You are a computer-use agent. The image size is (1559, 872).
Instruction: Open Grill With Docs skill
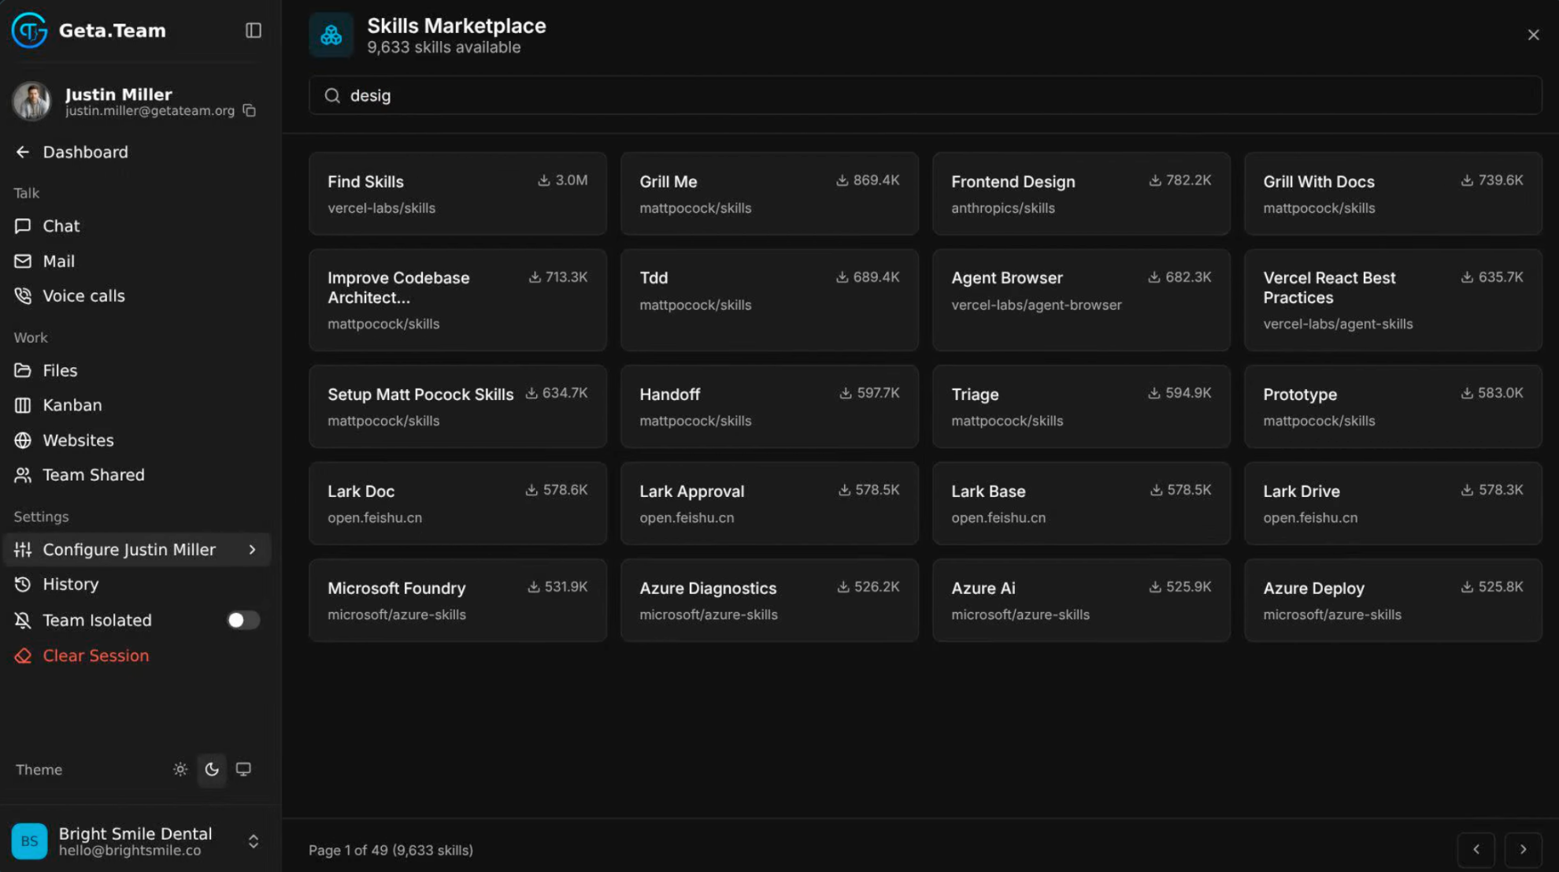[1393, 194]
